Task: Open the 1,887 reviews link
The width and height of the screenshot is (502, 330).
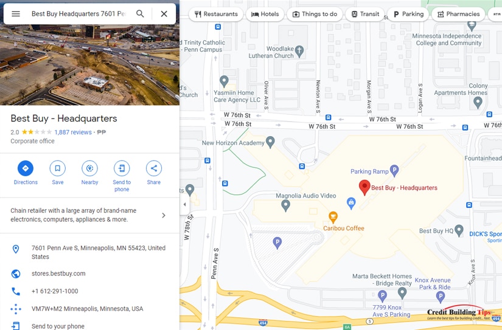Action: 73,132
